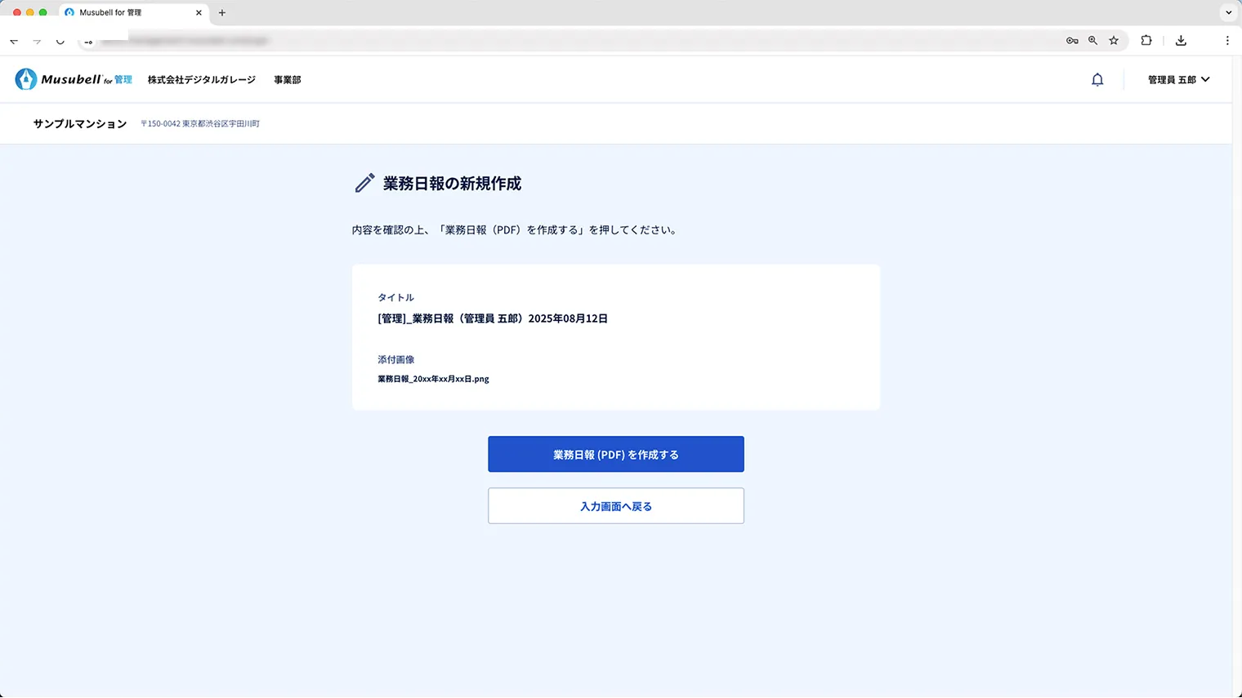The height and width of the screenshot is (698, 1242).
Task: Click the browser back arrow
Action: coord(13,40)
